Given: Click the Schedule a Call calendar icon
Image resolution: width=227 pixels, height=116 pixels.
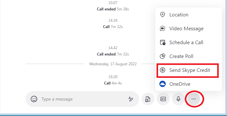Looking at the screenshot, I should click(x=163, y=43).
